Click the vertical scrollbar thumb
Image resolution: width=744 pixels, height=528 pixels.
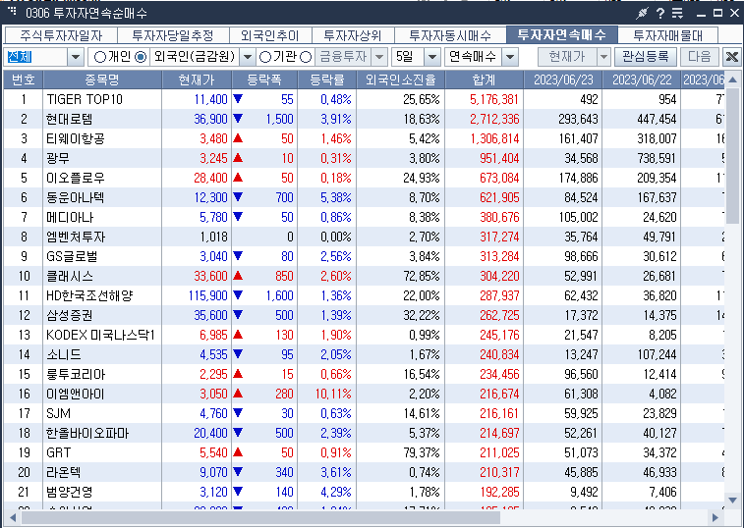click(x=732, y=157)
